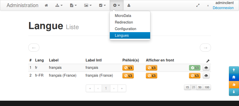This screenshot has width=239, height=106.
Task: Go to the next page right arrow
Action: (x=205, y=48)
